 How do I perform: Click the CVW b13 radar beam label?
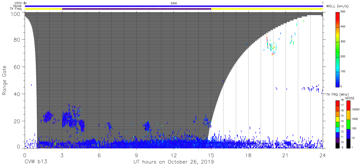(36, 162)
